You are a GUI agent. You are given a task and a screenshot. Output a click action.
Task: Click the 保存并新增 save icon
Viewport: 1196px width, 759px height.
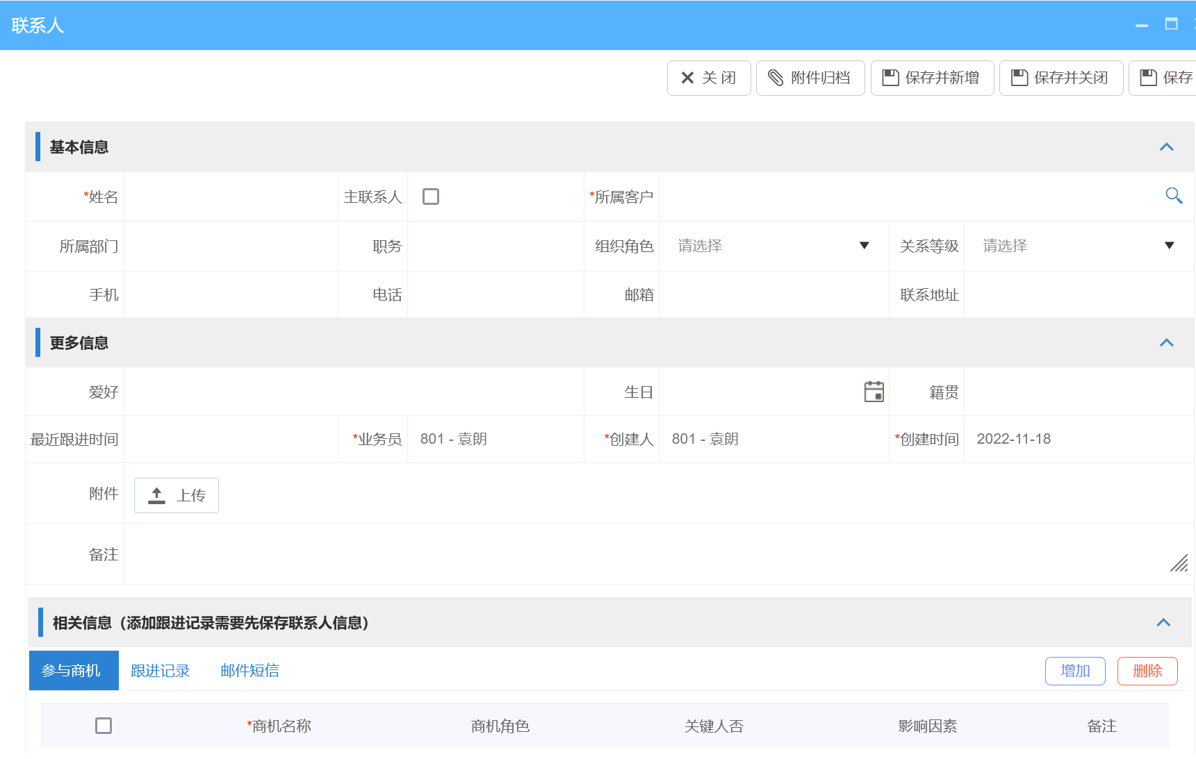(892, 78)
